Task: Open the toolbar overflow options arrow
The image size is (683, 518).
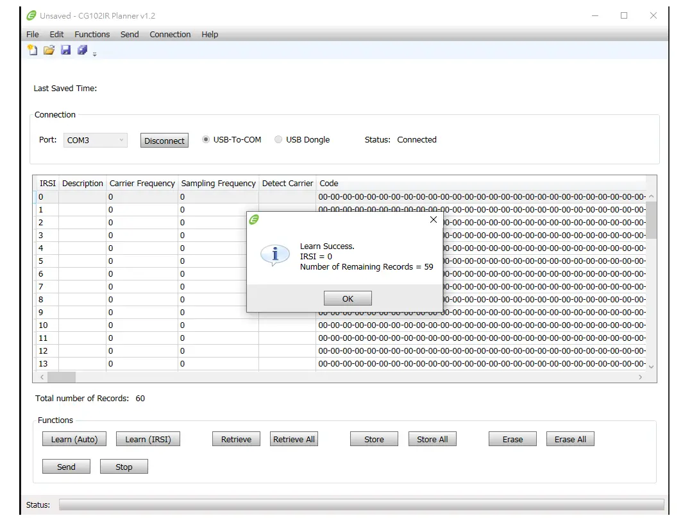Action: pyautogui.click(x=94, y=54)
